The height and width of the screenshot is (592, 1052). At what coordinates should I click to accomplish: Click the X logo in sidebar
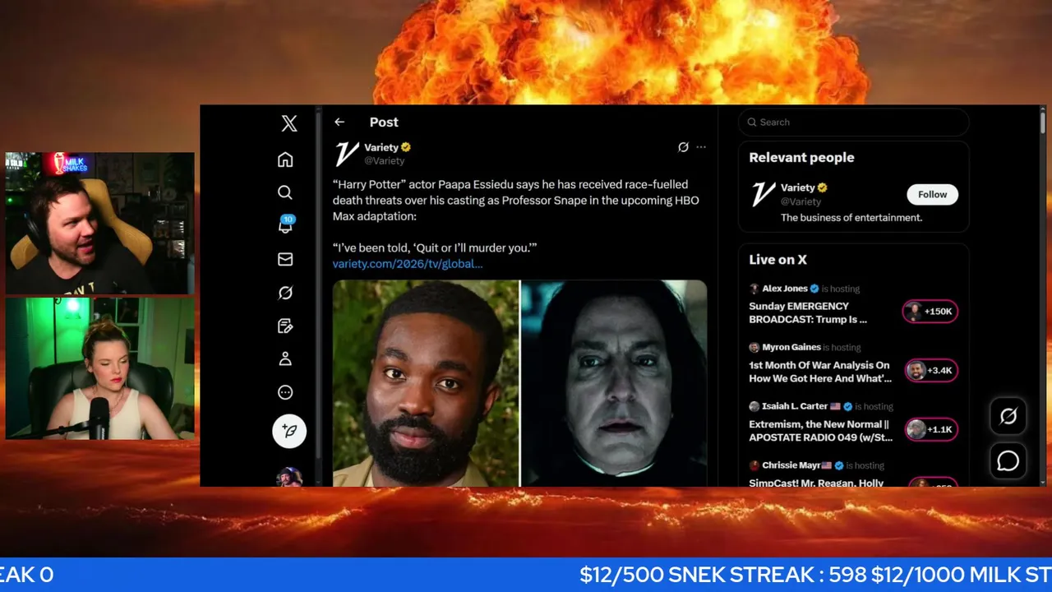(x=289, y=123)
